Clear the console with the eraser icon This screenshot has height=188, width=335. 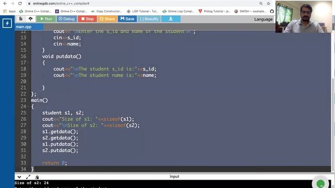37,177
